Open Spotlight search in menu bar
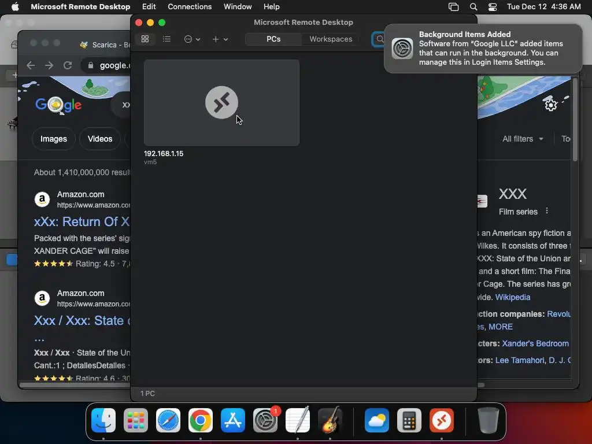The height and width of the screenshot is (444, 592). tap(473, 7)
